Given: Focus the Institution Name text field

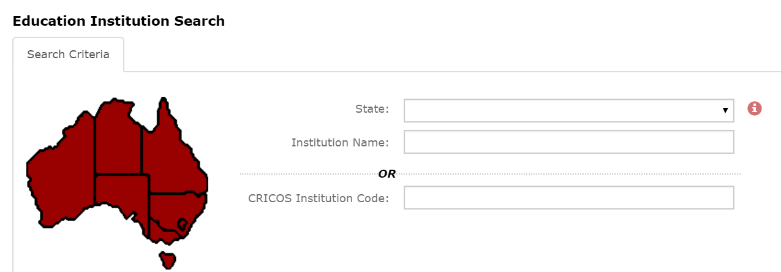Looking at the screenshot, I should [569, 142].
